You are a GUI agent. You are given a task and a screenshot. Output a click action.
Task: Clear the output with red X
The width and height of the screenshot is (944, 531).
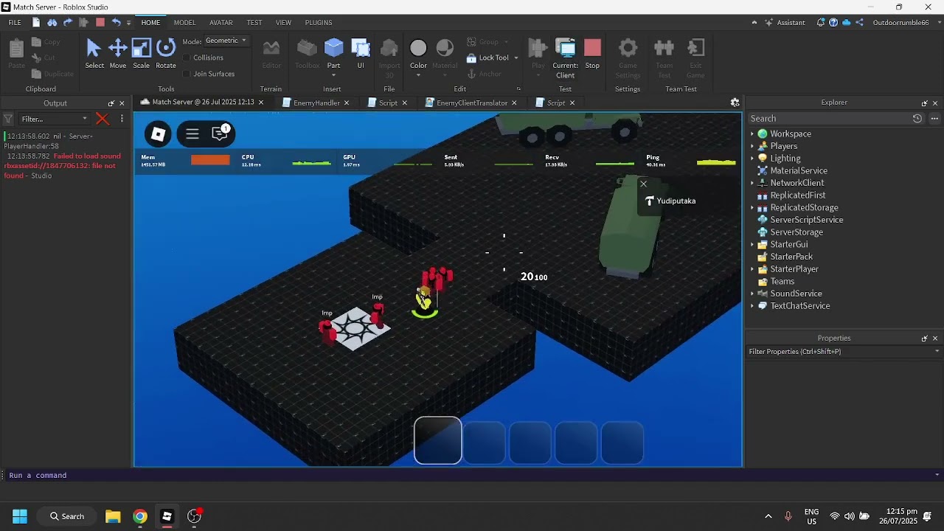103,119
